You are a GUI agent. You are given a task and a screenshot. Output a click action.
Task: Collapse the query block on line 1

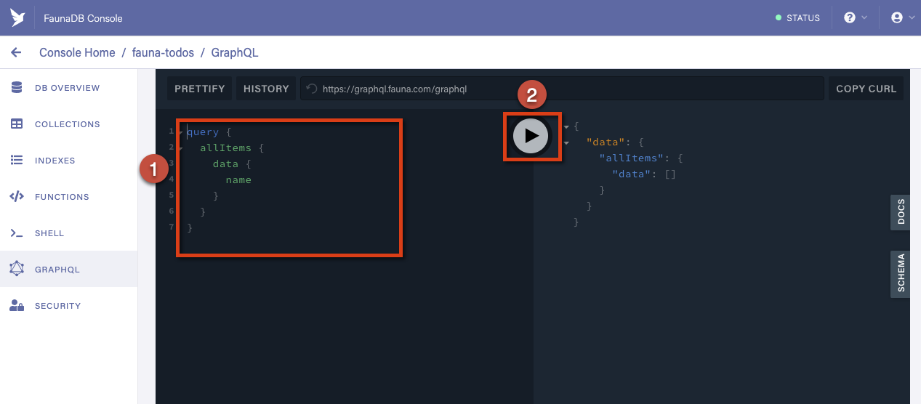click(180, 132)
